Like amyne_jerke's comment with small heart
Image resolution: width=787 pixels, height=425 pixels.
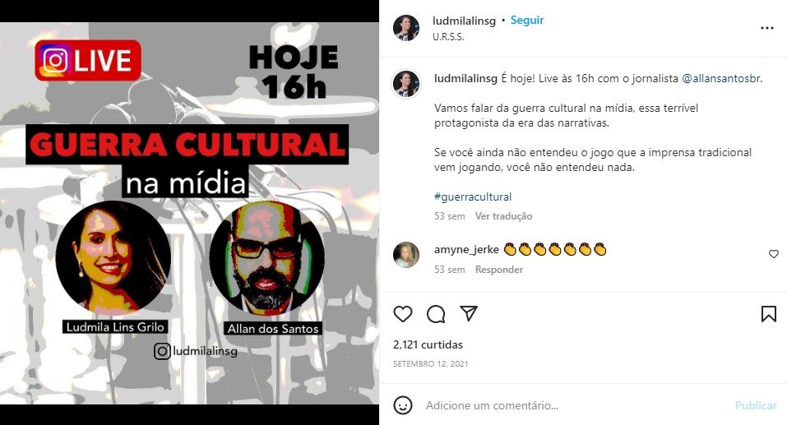[x=774, y=254]
